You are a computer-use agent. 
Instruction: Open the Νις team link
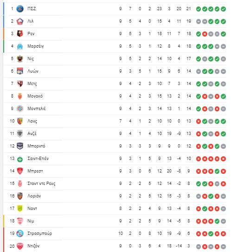point(31,59)
